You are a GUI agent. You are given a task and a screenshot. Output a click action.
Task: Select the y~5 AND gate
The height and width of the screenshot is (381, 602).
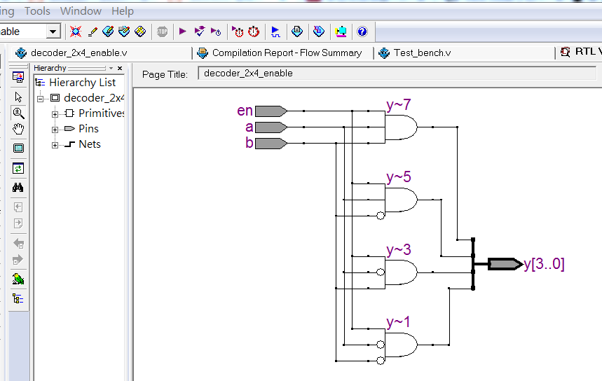(401, 200)
